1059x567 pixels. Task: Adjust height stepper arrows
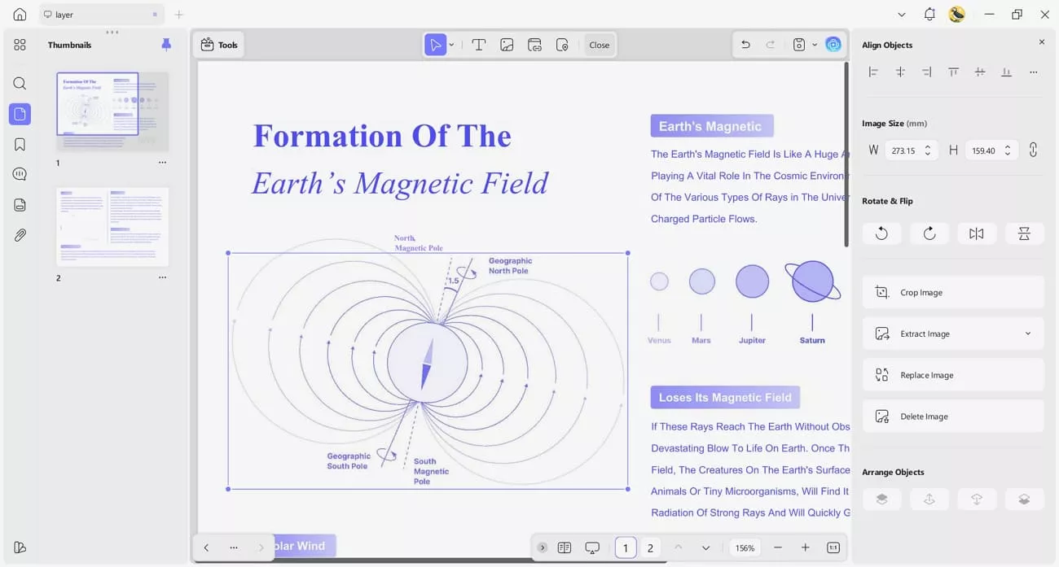1008,150
